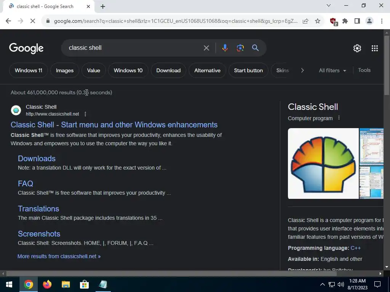This screenshot has height=292, width=390.
Task: Click the Google logo
Action: coord(26,48)
